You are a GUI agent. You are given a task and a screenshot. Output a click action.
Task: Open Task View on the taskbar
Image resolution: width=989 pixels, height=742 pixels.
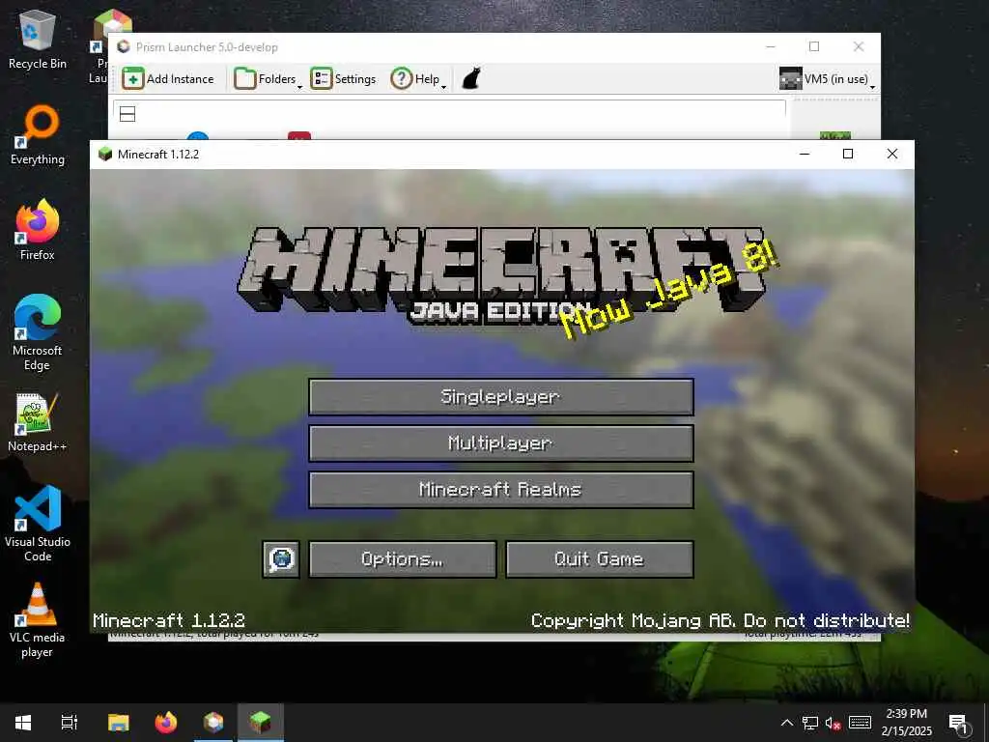70,723
